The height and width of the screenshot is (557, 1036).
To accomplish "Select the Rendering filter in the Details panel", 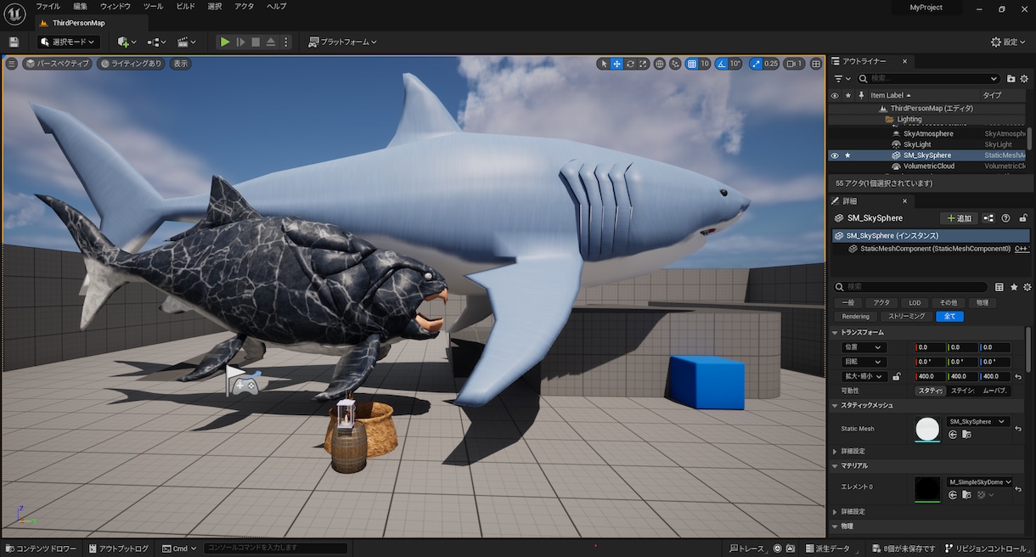I will 856,316.
